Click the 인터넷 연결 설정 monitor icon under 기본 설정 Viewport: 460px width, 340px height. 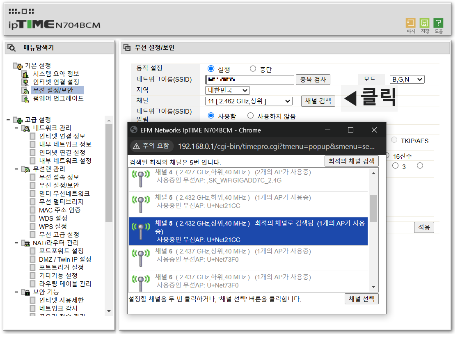[x=26, y=82]
